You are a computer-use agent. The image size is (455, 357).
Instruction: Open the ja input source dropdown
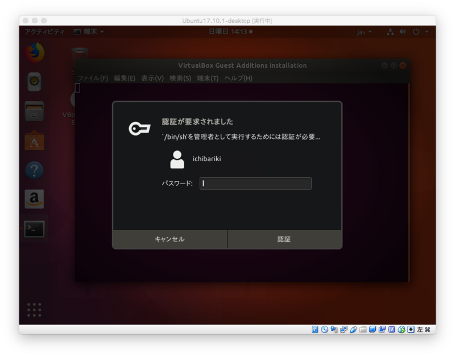(x=365, y=32)
